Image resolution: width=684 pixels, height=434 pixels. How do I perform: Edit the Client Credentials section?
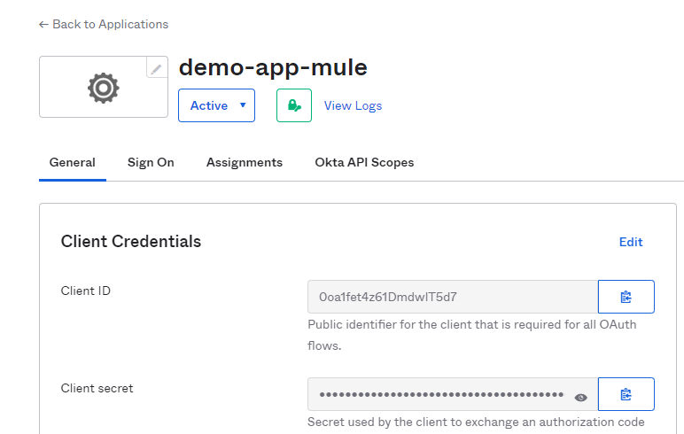pos(631,242)
